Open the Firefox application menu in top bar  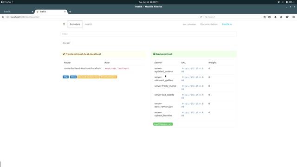pyautogui.click(x=7, y=2)
